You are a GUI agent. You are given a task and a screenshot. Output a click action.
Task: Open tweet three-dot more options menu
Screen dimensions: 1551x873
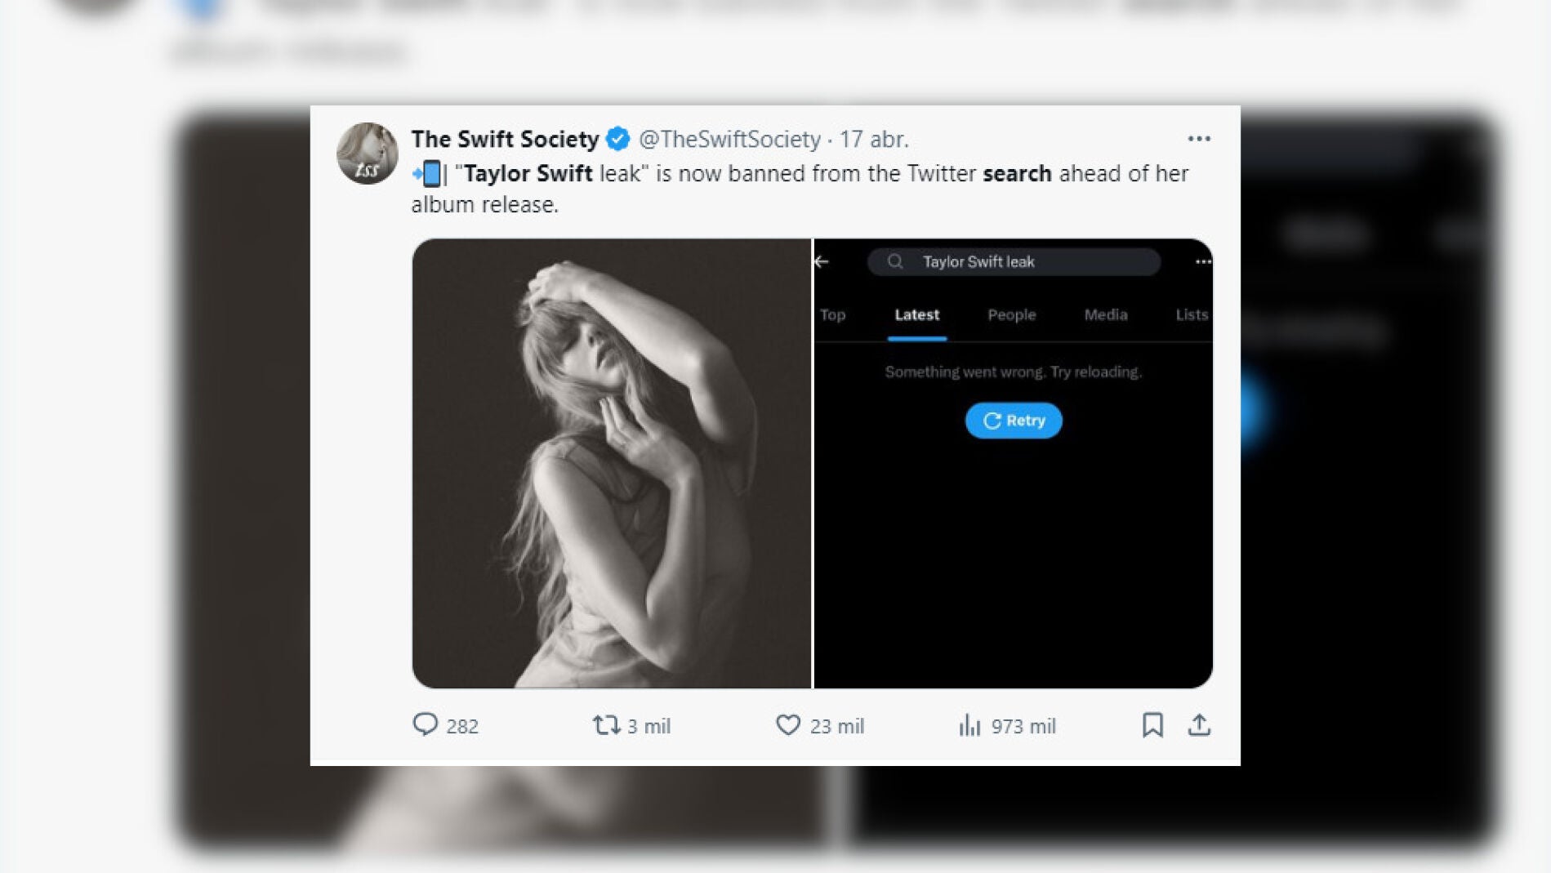(x=1199, y=139)
